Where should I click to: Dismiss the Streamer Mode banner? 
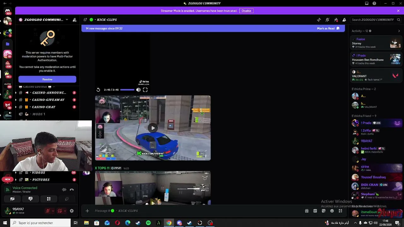click(x=398, y=11)
